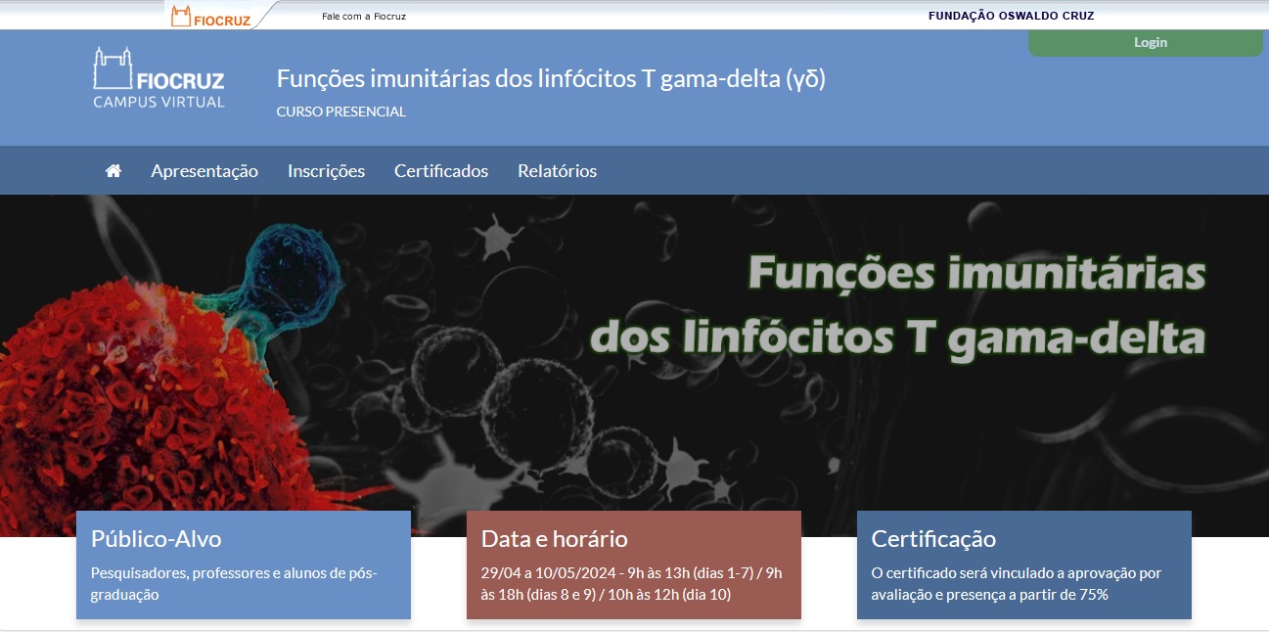Go to the Inscrições page
1269x632 pixels.
pos(326,171)
